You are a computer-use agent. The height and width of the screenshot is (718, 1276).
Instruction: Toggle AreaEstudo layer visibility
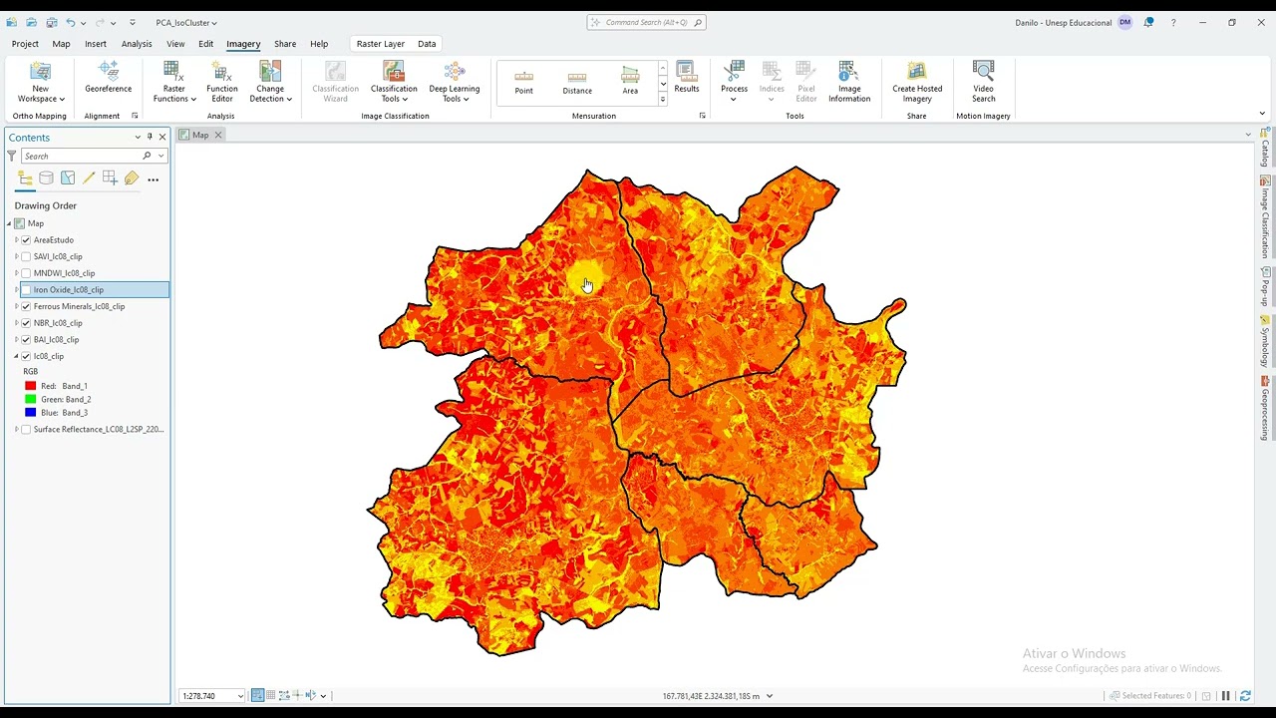coord(26,239)
